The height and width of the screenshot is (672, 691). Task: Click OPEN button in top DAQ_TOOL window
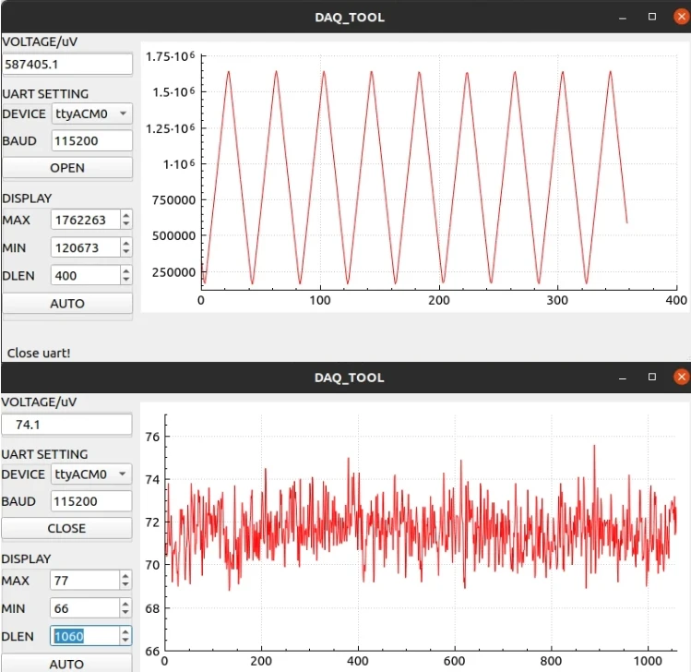point(67,168)
